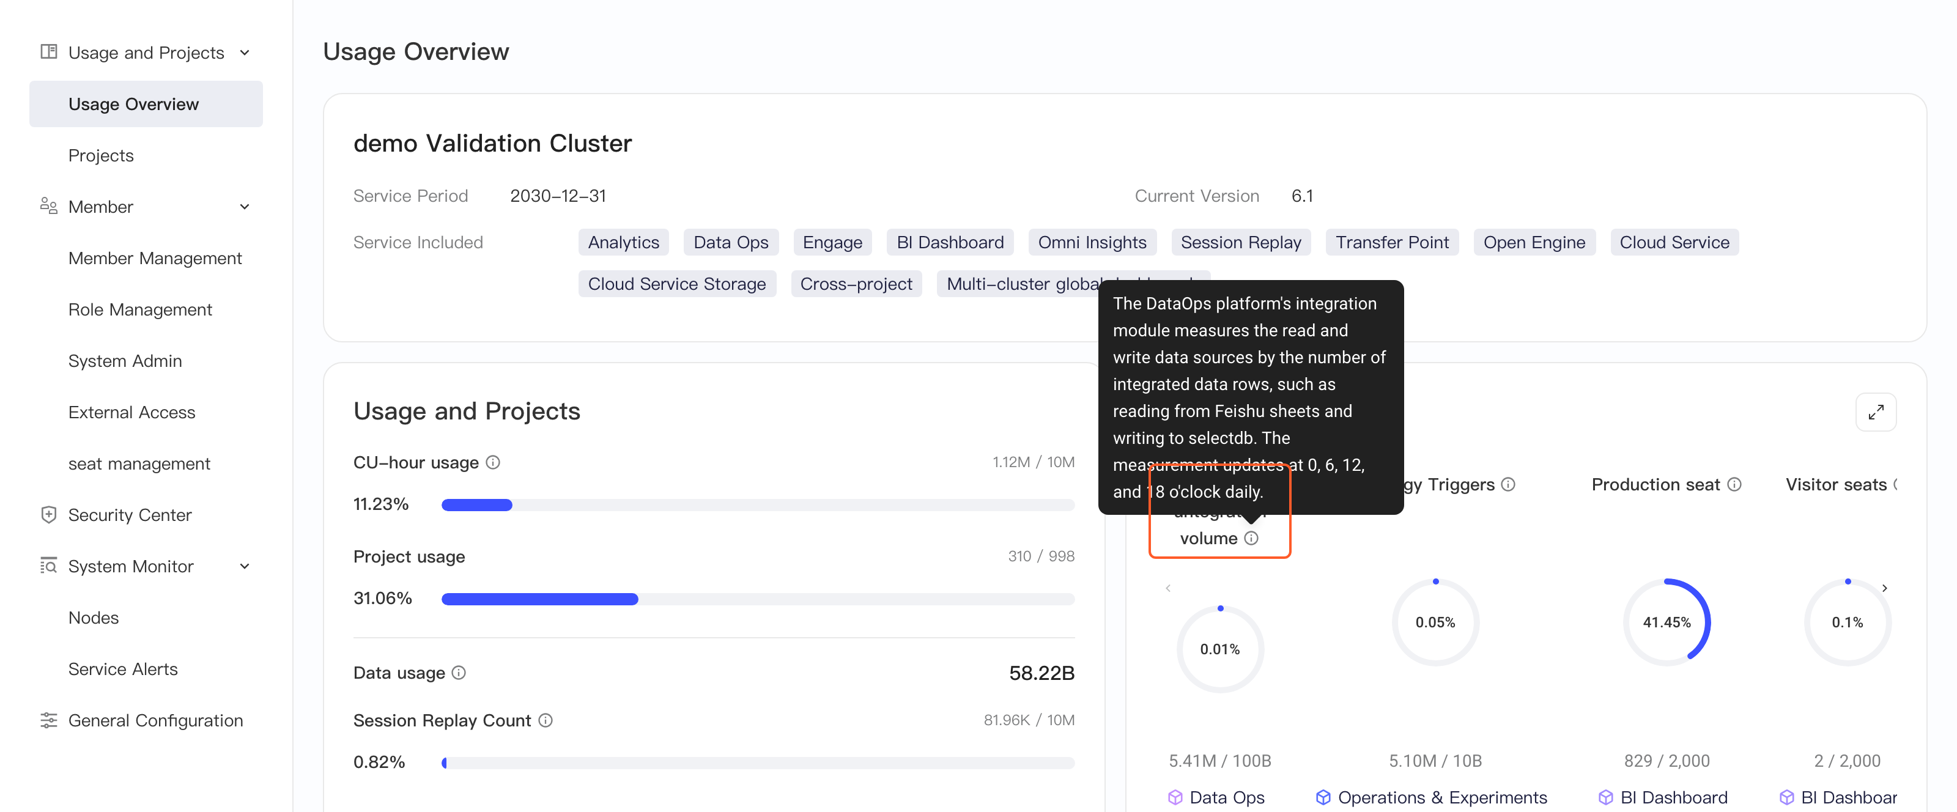Click the Operations & Experiments cube icon
The image size is (1957, 812).
(1323, 797)
